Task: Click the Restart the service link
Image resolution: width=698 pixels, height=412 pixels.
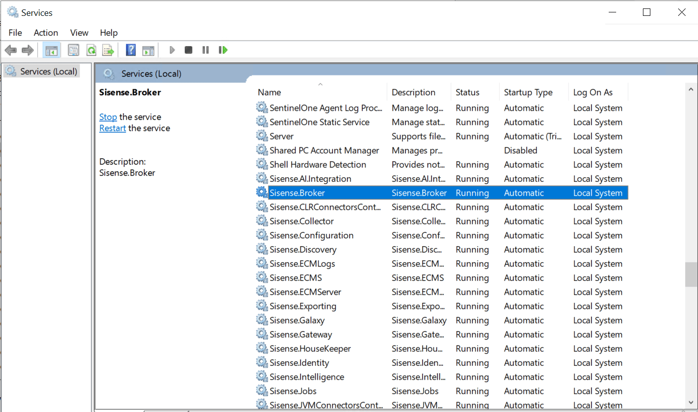Action: tap(113, 128)
